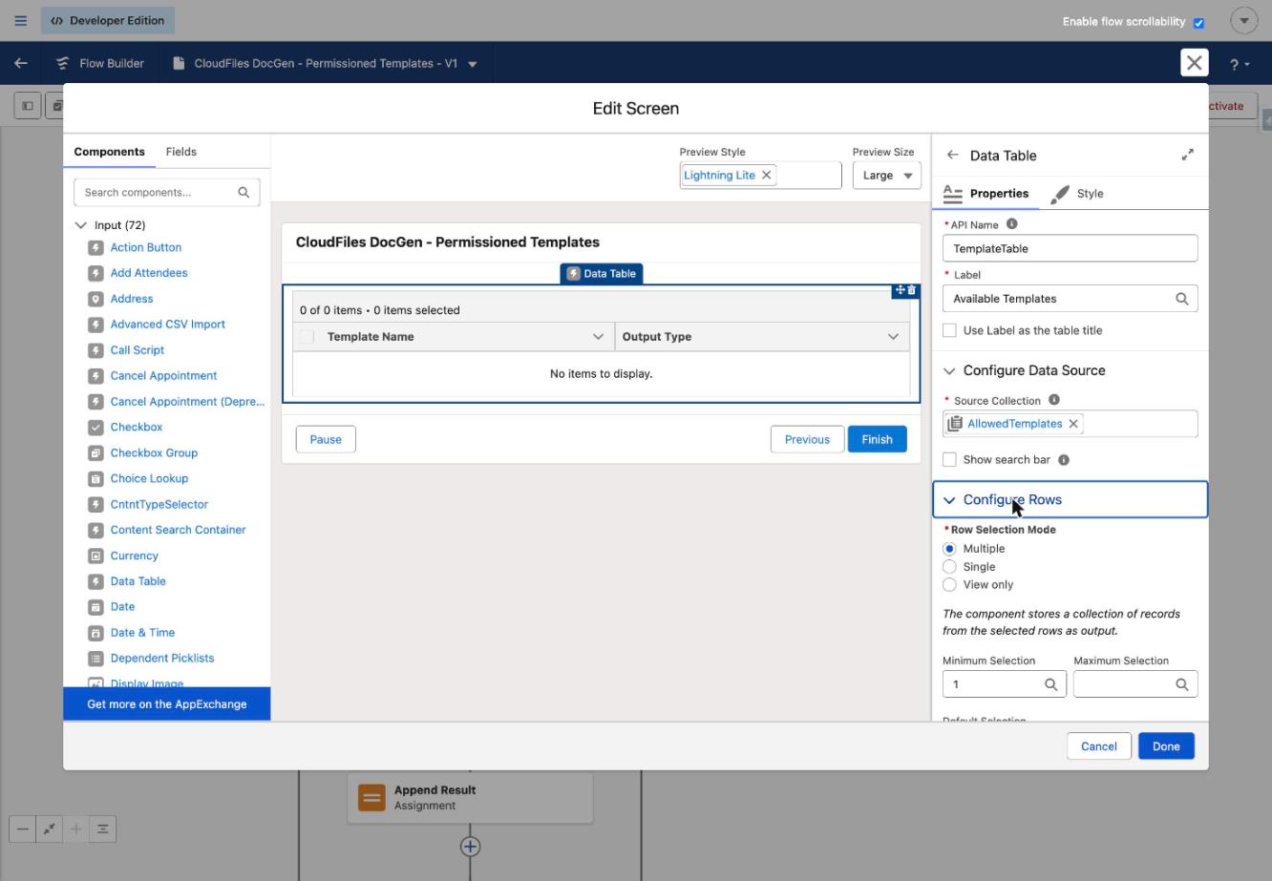The width and height of the screenshot is (1272, 881).
Task: Open the flow version dropdown arrow
Action: click(x=473, y=64)
